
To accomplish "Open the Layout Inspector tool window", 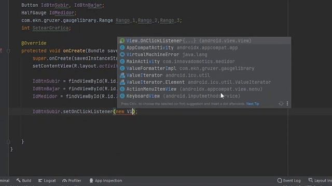I will click(x=320, y=180).
